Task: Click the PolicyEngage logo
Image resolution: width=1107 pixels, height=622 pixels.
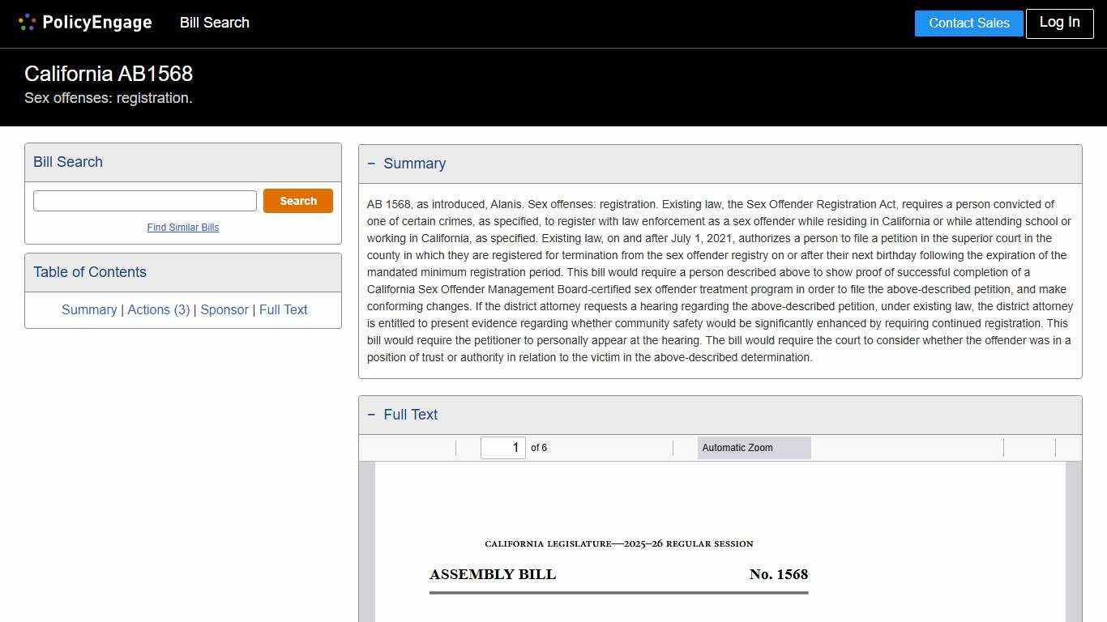Action: 84,22
